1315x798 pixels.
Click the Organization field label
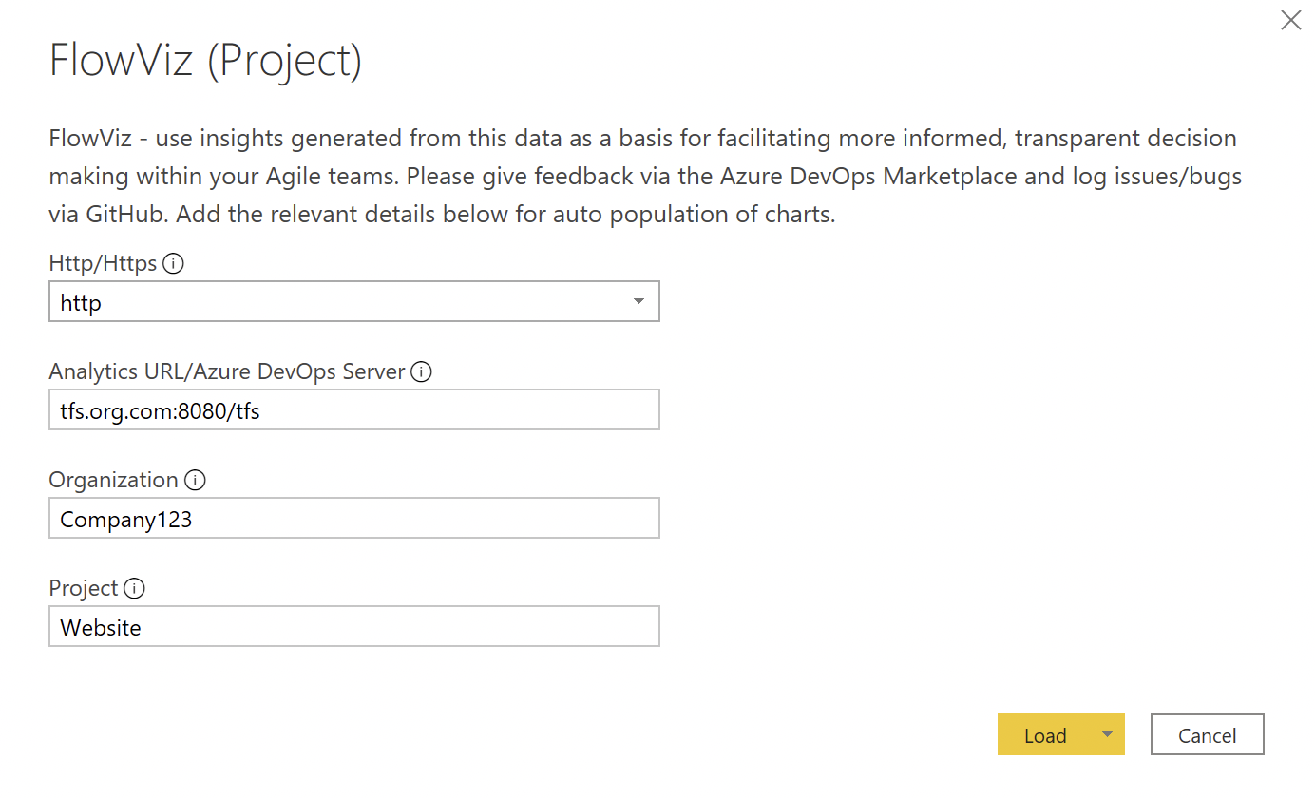pos(114,481)
